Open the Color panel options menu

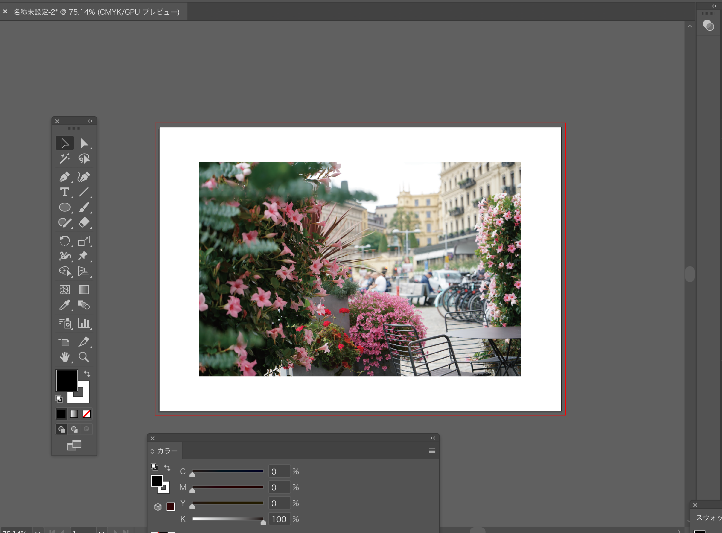[432, 451]
